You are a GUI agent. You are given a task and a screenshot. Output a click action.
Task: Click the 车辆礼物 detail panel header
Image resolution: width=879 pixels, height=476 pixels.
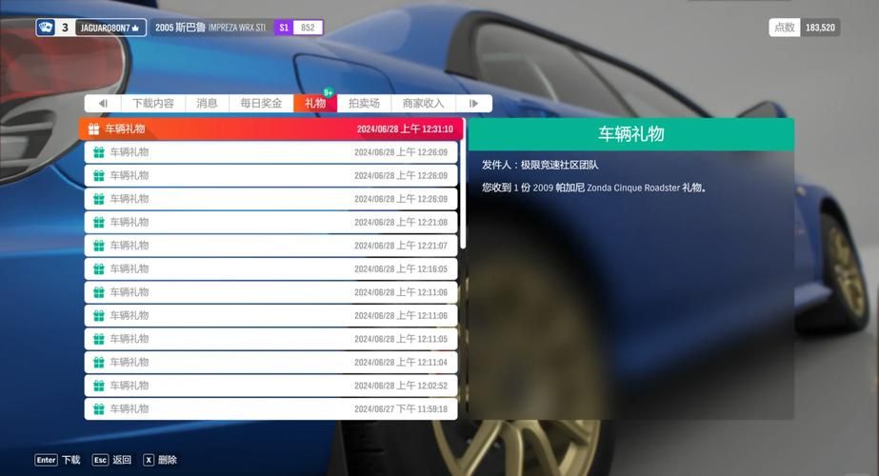[630, 134]
